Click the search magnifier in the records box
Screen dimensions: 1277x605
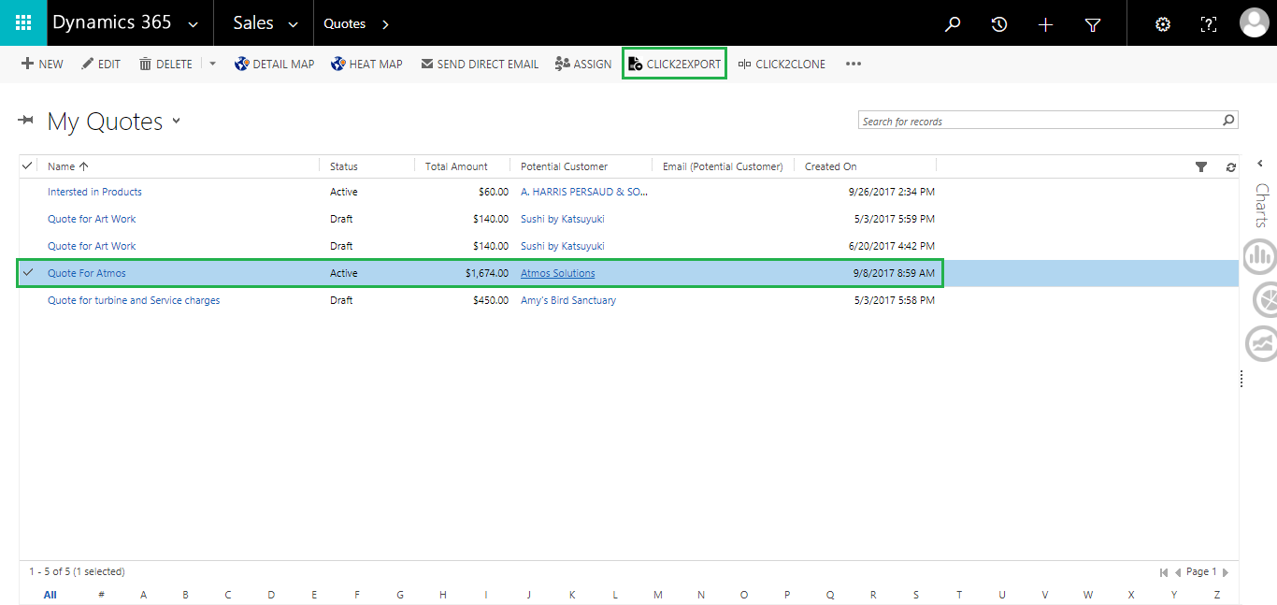[1228, 120]
